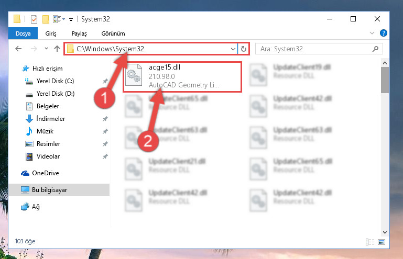
Task: Click the Back navigation arrow
Action: click(x=18, y=49)
